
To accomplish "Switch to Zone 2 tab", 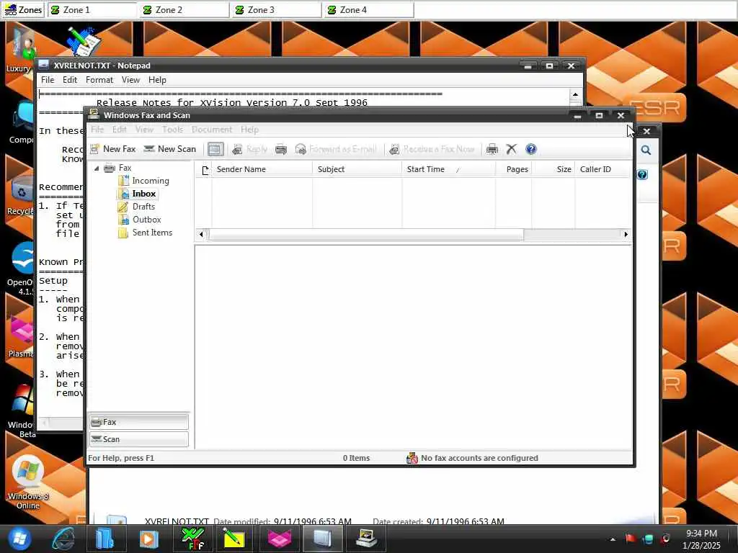I will click(185, 10).
